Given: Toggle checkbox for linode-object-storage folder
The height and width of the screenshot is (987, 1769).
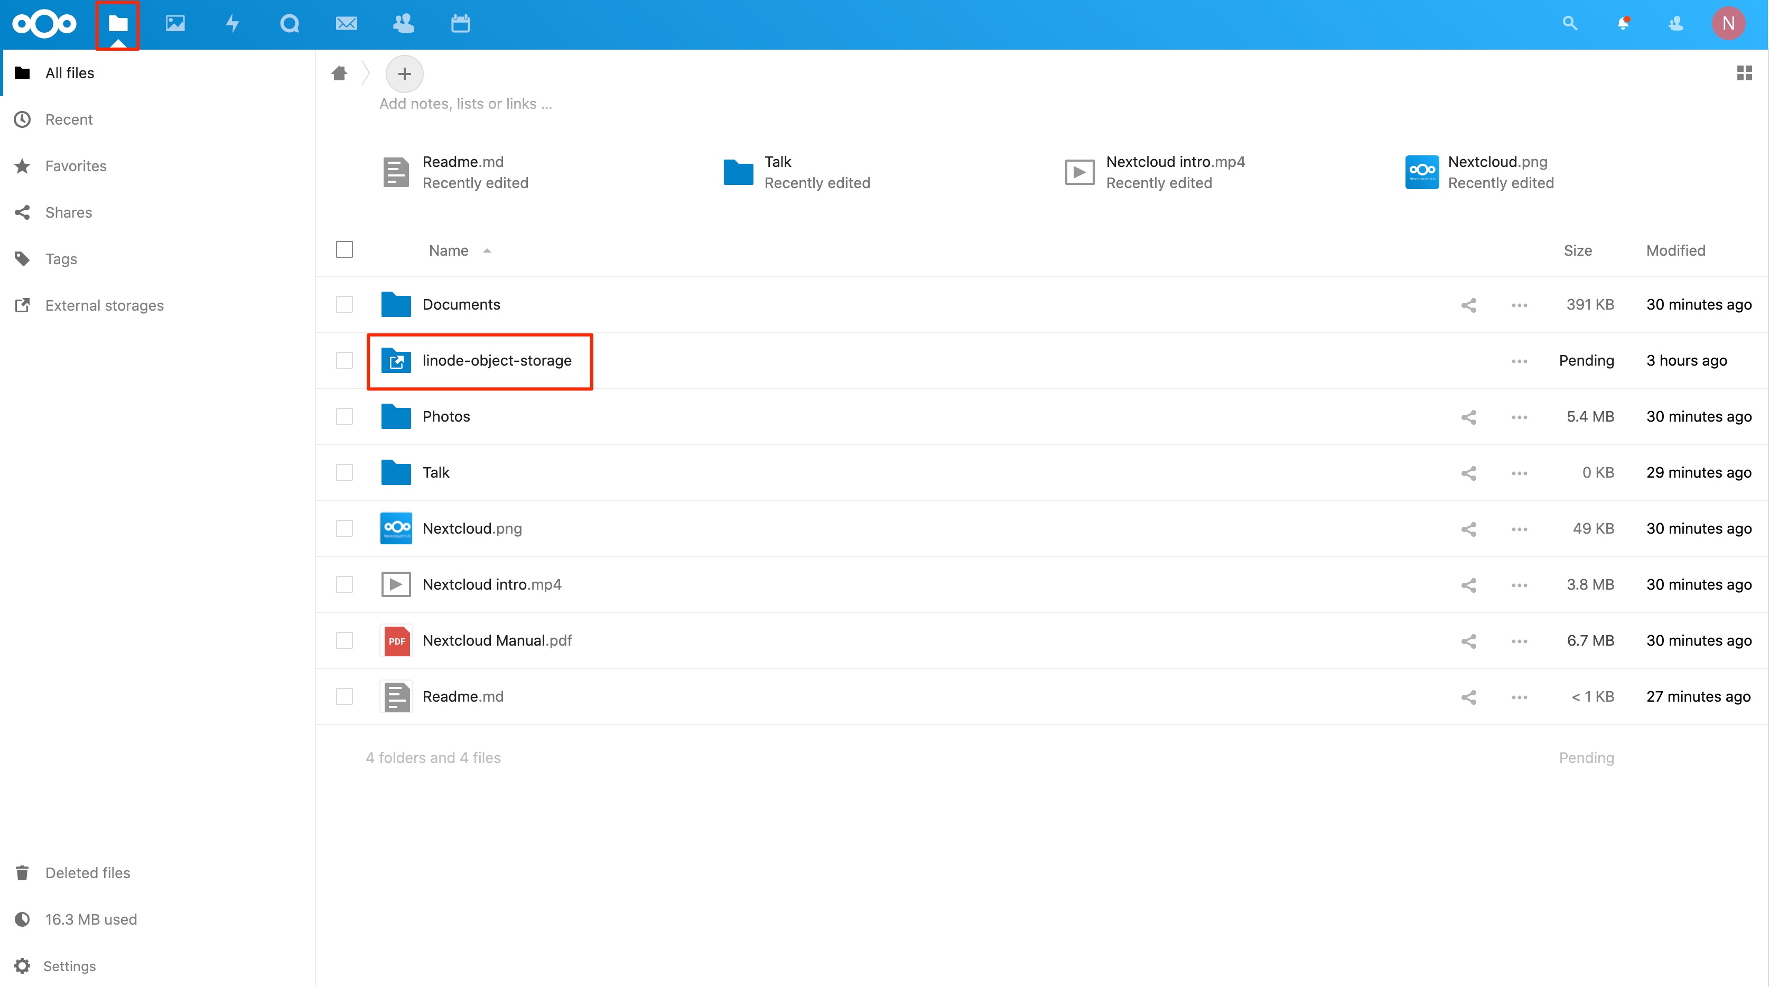Looking at the screenshot, I should pos(344,361).
